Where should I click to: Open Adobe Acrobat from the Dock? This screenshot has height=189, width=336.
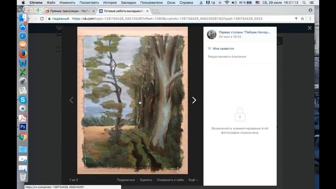pyautogui.click(x=23, y=118)
